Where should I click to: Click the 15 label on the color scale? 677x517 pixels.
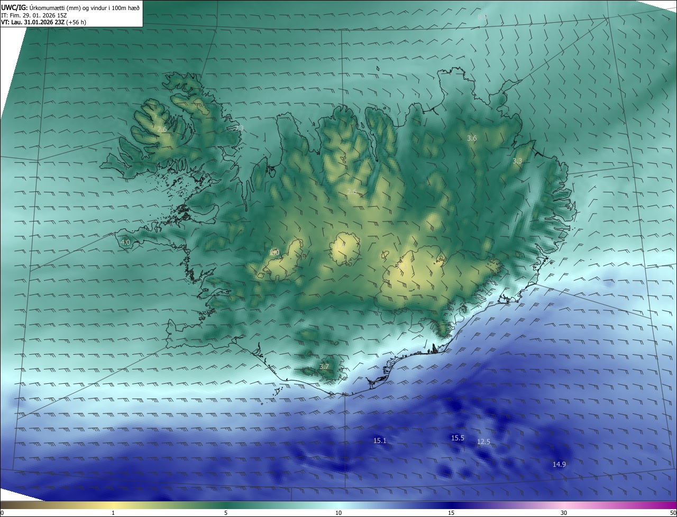click(x=451, y=513)
